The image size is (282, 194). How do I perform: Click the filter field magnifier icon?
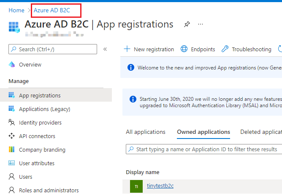[x=131, y=149]
